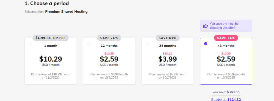The height and width of the screenshot is (101, 274).
Task: Choose the $10.29 per month plan card
Action: 51,61
